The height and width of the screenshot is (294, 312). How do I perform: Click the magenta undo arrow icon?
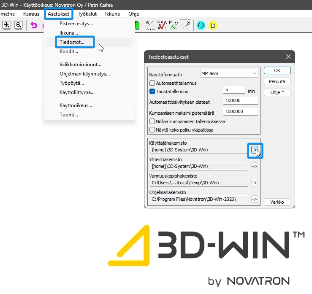[x=34, y=25]
